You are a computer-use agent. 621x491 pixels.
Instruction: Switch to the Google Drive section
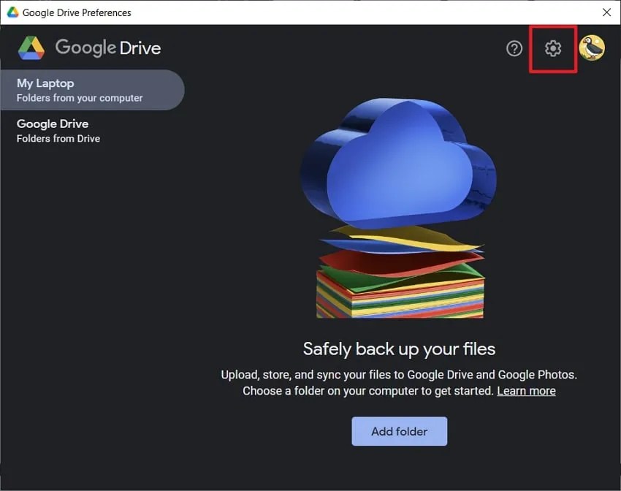point(52,123)
